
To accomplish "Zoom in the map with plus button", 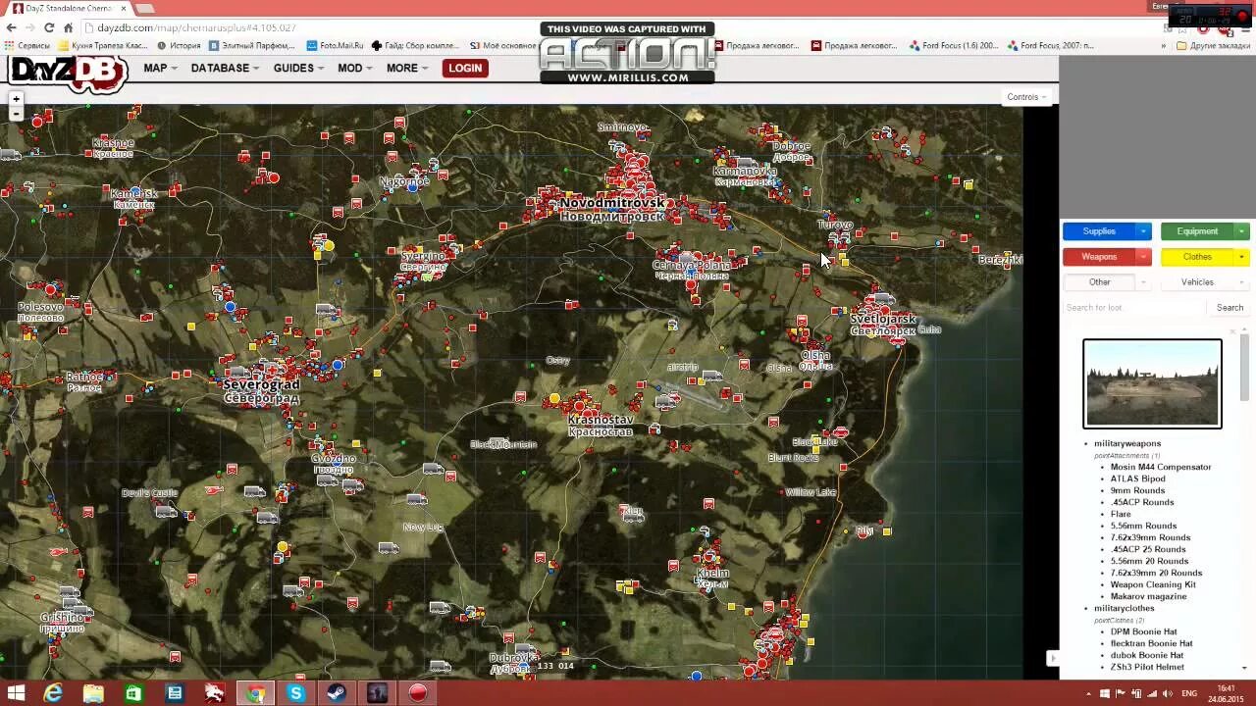I will click(16, 99).
